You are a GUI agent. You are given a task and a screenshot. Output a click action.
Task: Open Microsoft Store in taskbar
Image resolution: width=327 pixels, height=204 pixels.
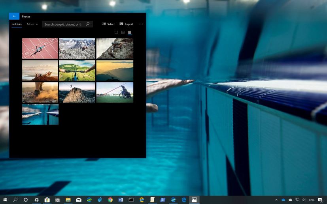[47, 200]
